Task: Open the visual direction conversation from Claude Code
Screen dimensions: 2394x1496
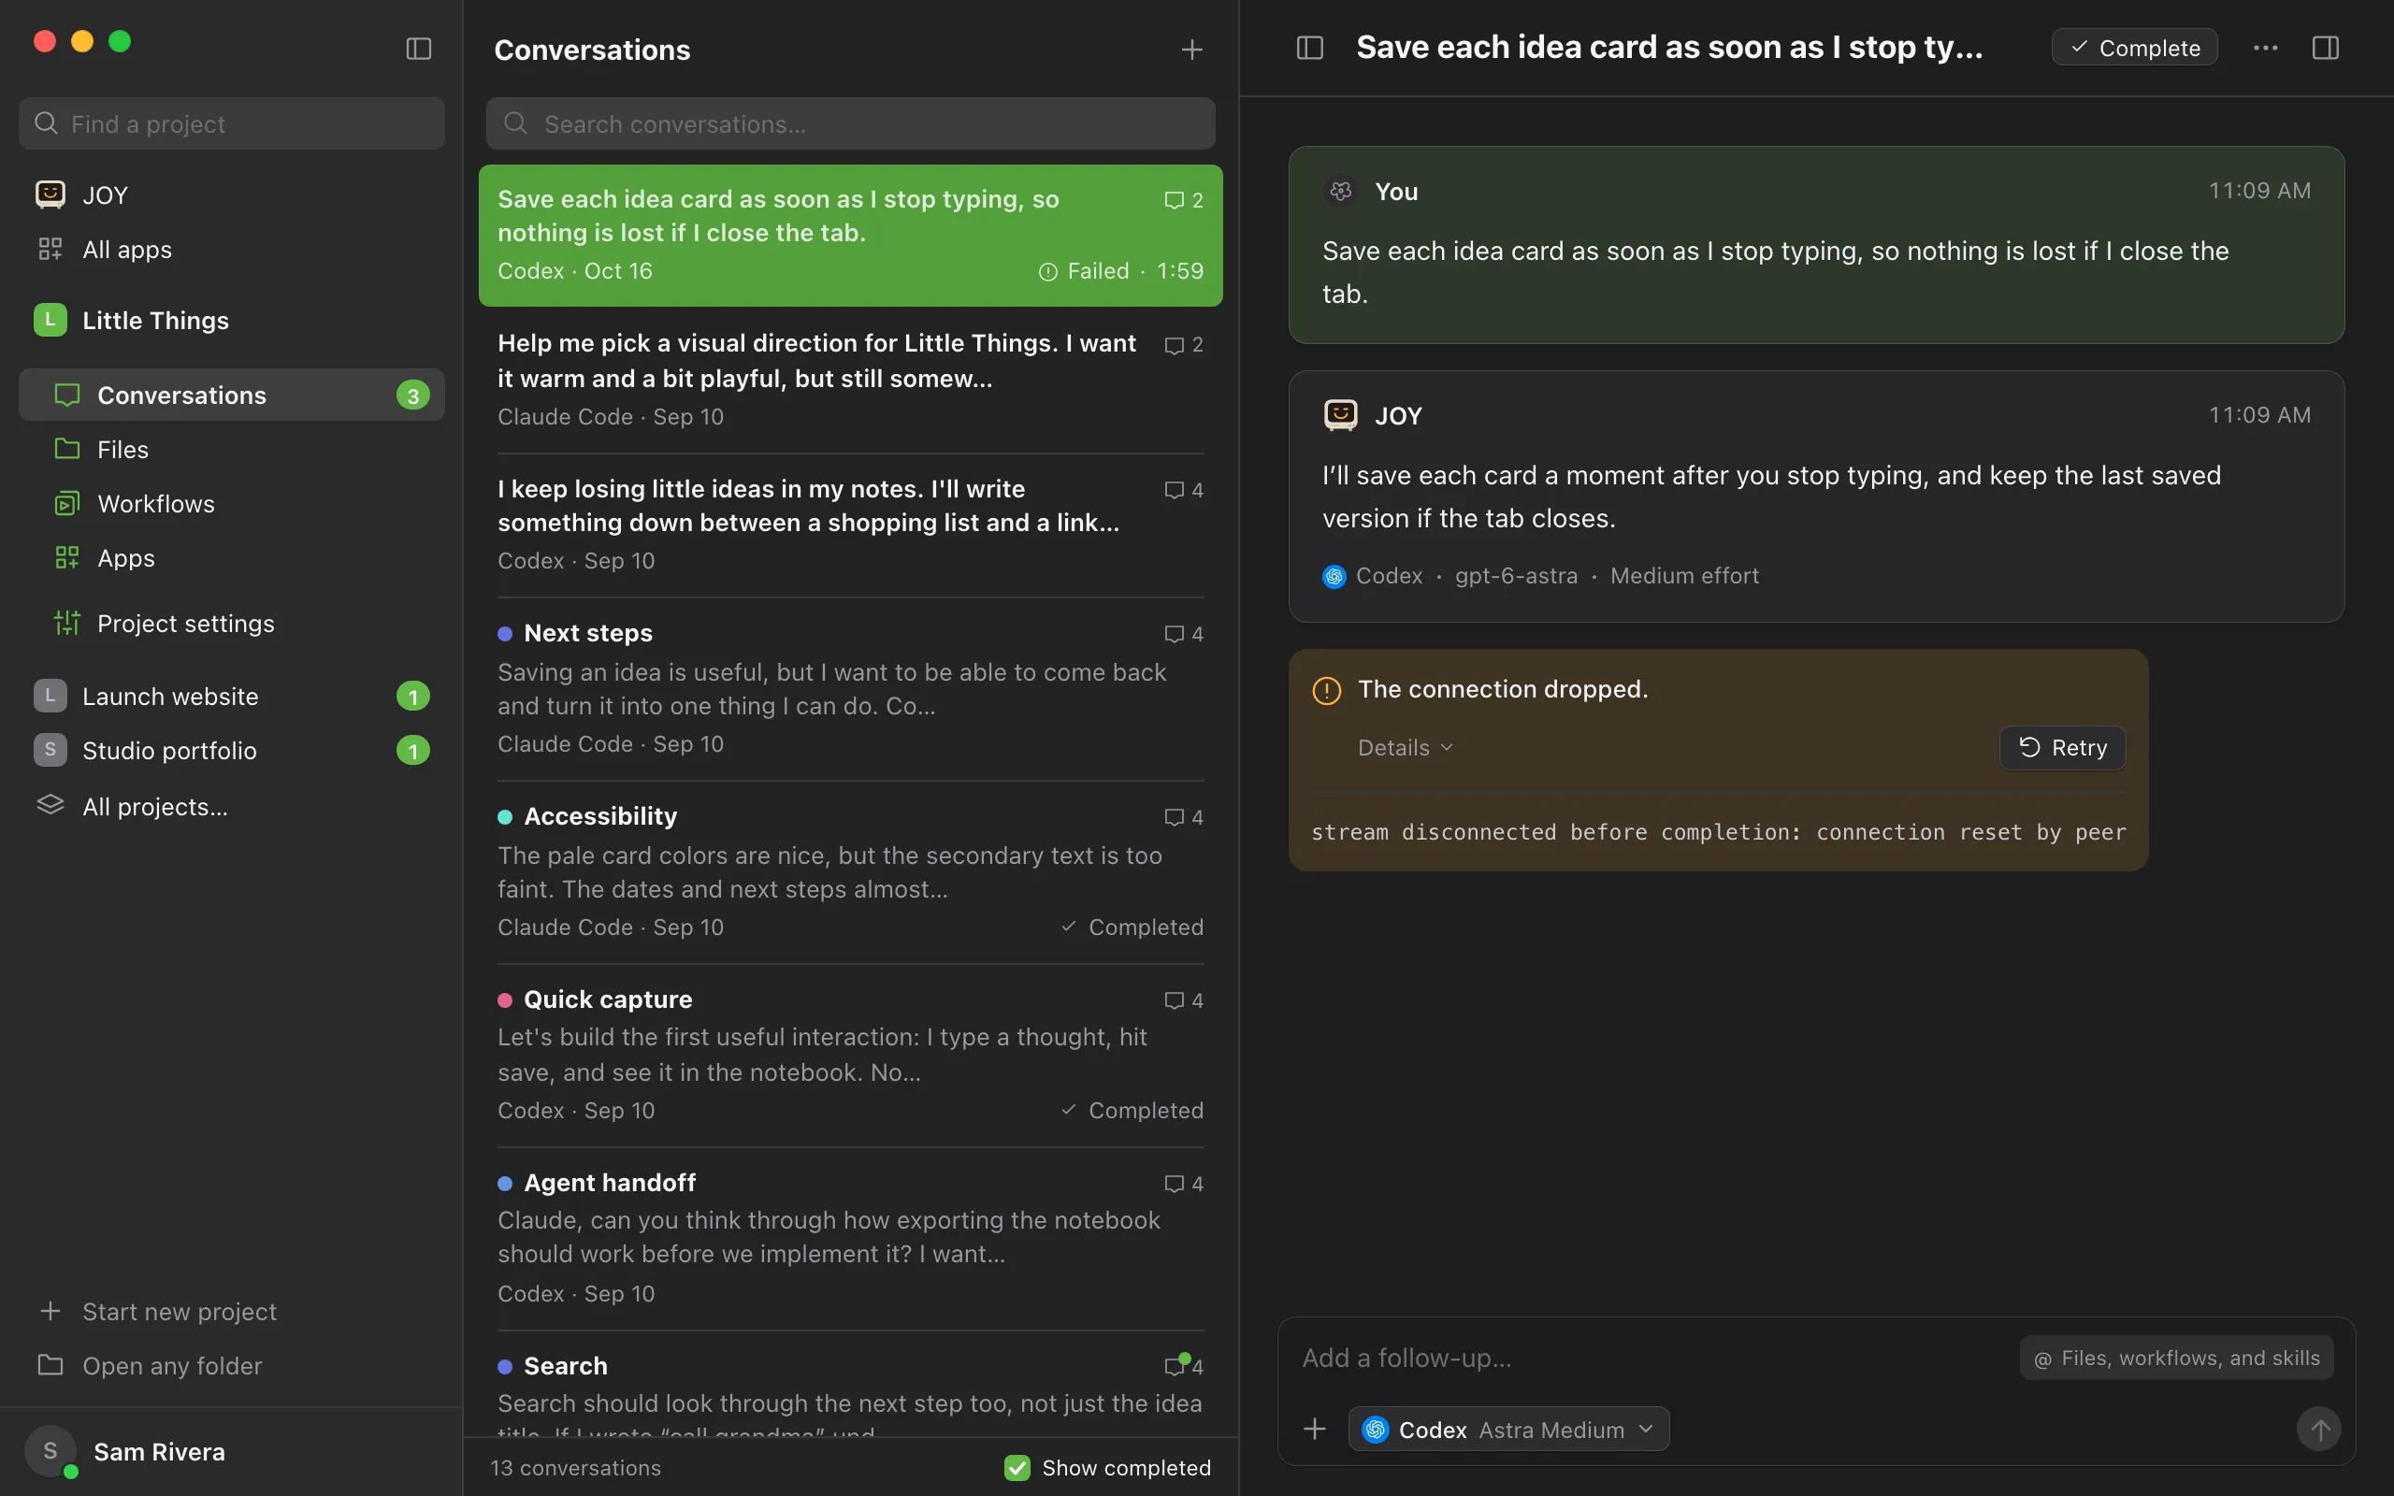Action: 851,380
